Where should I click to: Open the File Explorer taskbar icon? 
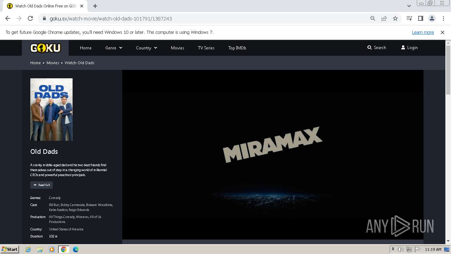click(40, 249)
